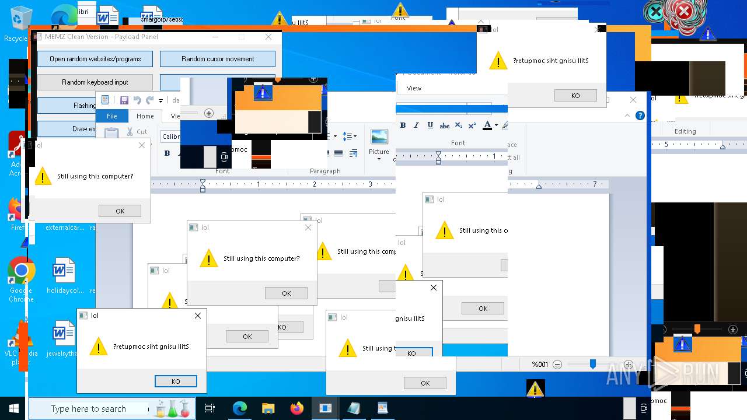
Task: Click Italic in the WordPad font group
Action: click(x=416, y=125)
